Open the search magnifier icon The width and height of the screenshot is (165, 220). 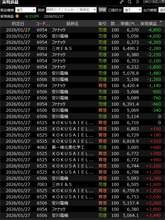pos(129,2)
